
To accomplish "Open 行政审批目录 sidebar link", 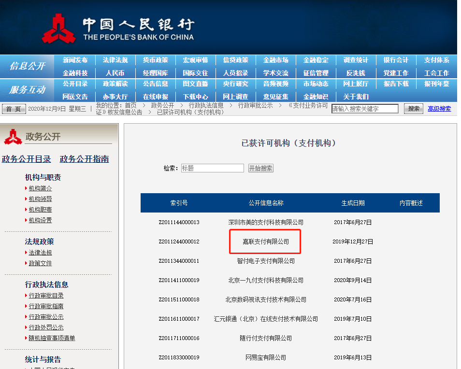I will coord(46,296).
